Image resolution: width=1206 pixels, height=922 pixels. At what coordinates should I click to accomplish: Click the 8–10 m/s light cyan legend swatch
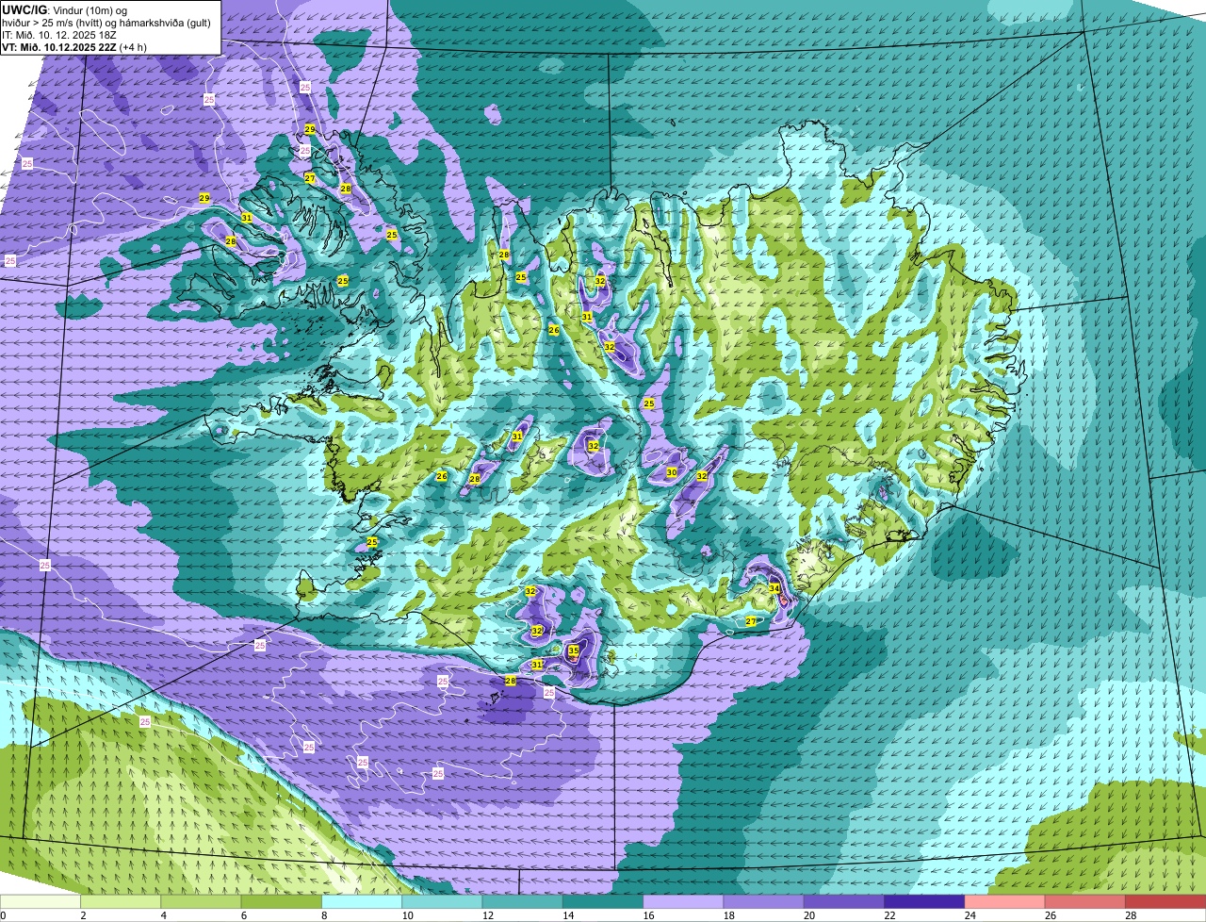(362, 901)
